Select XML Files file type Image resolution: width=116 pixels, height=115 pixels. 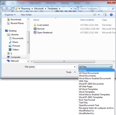(x=97, y=81)
